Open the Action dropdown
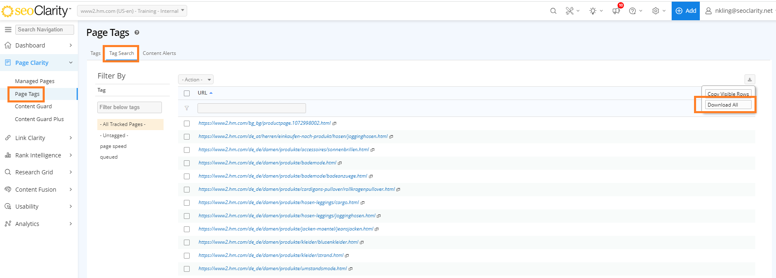Screen dimensions: 776x278 (x=196, y=80)
